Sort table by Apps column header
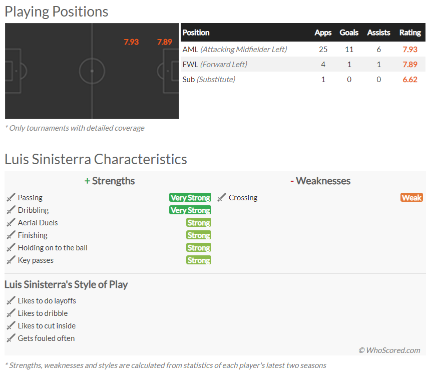 (323, 33)
